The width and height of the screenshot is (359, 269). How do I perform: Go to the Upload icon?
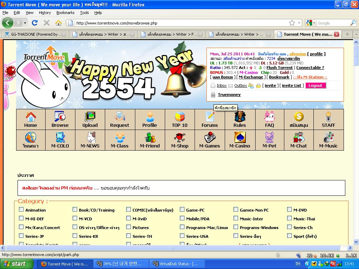(90, 117)
